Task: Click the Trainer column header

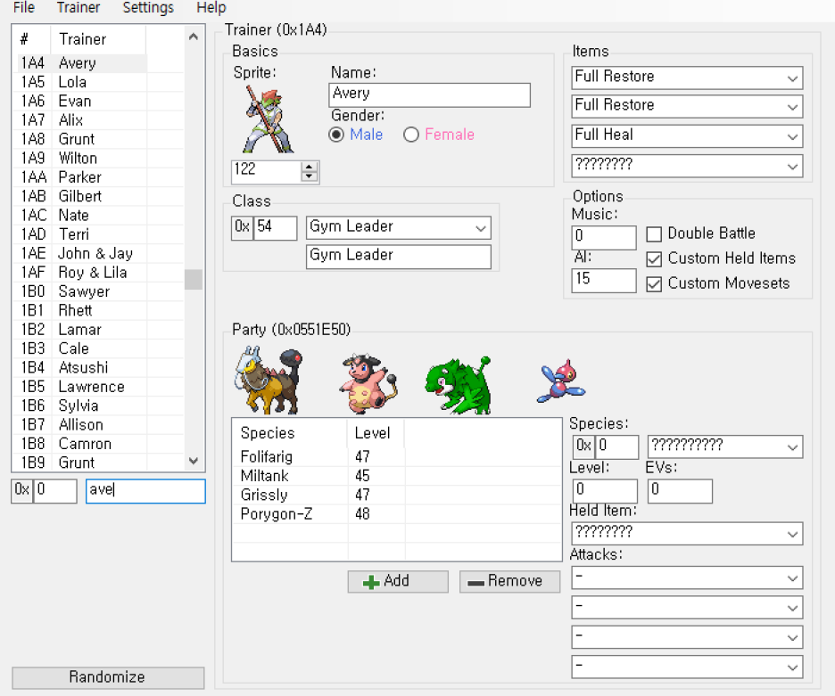Action: [98, 40]
